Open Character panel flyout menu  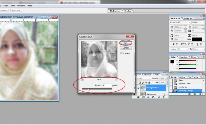point(204,18)
